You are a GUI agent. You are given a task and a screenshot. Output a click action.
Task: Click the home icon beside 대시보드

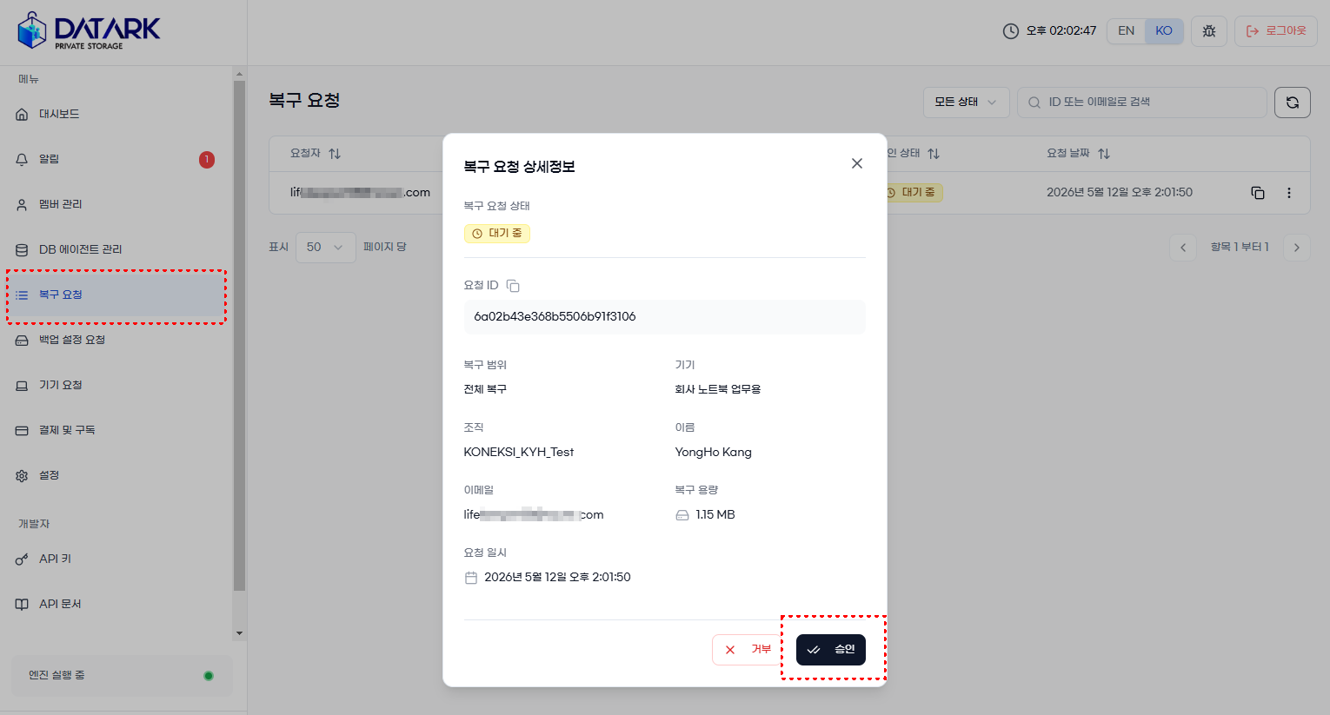(22, 114)
